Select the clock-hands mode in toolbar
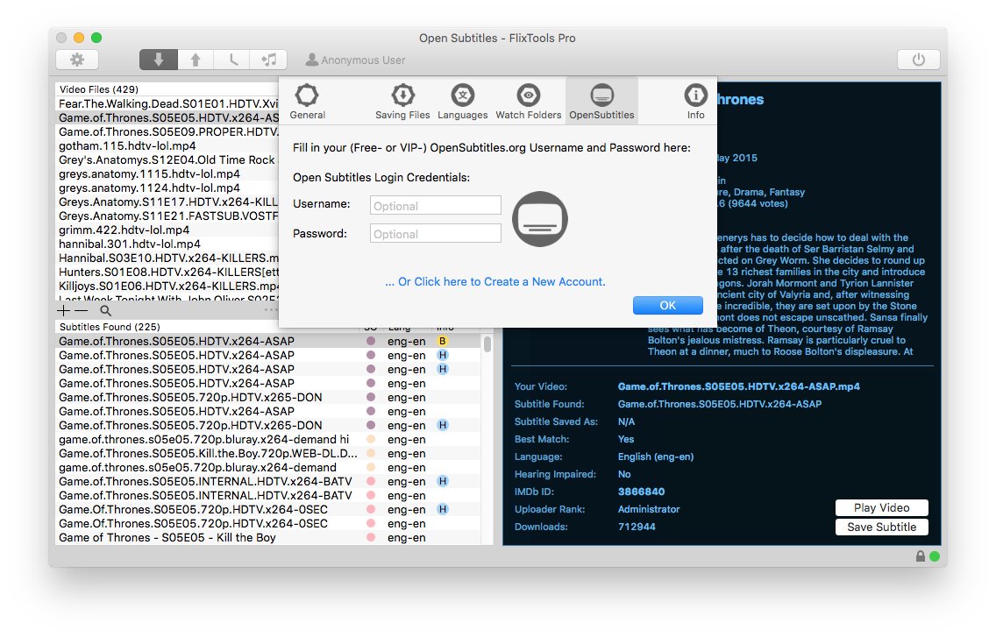Viewport: 996px width, 637px height. pyautogui.click(x=232, y=60)
